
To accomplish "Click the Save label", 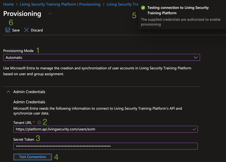I will pos(16,30).
